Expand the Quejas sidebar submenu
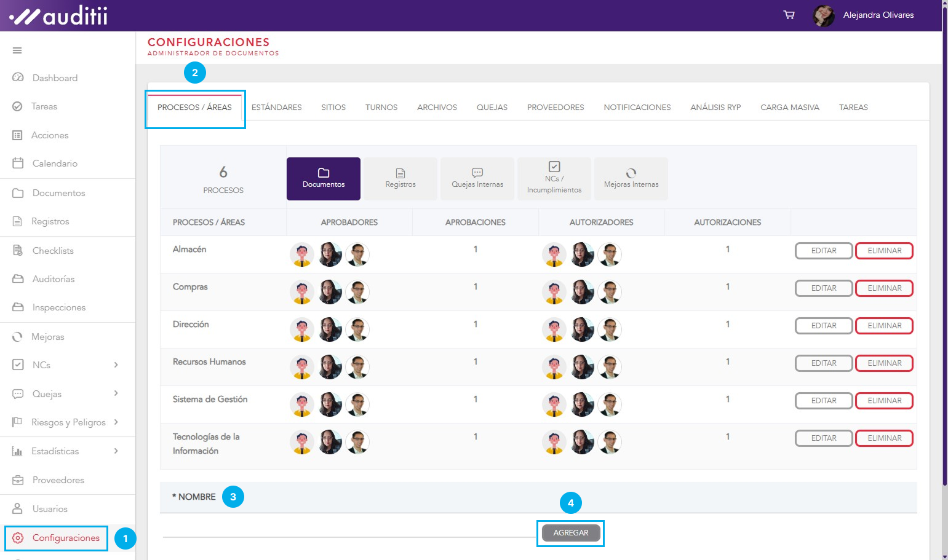Image resolution: width=948 pixels, height=560 pixels. tap(116, 393)
